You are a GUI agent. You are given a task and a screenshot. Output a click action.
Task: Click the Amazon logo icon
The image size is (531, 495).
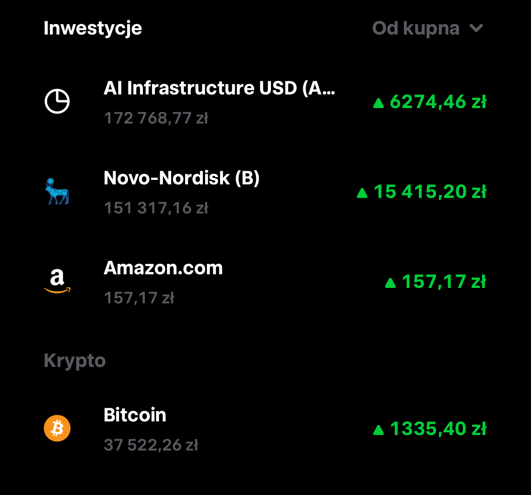57,281
